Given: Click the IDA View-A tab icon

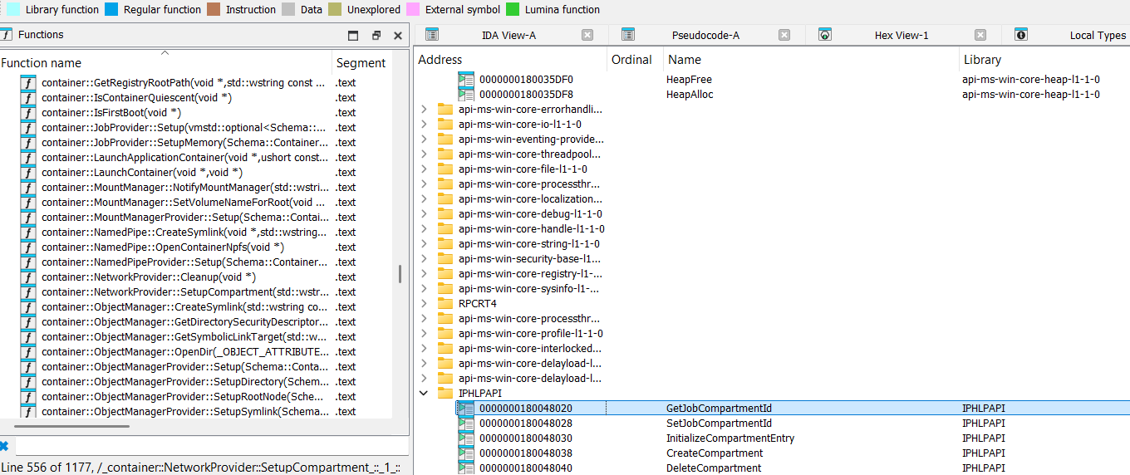Looking at the screenshot, I should pos(432,35).
